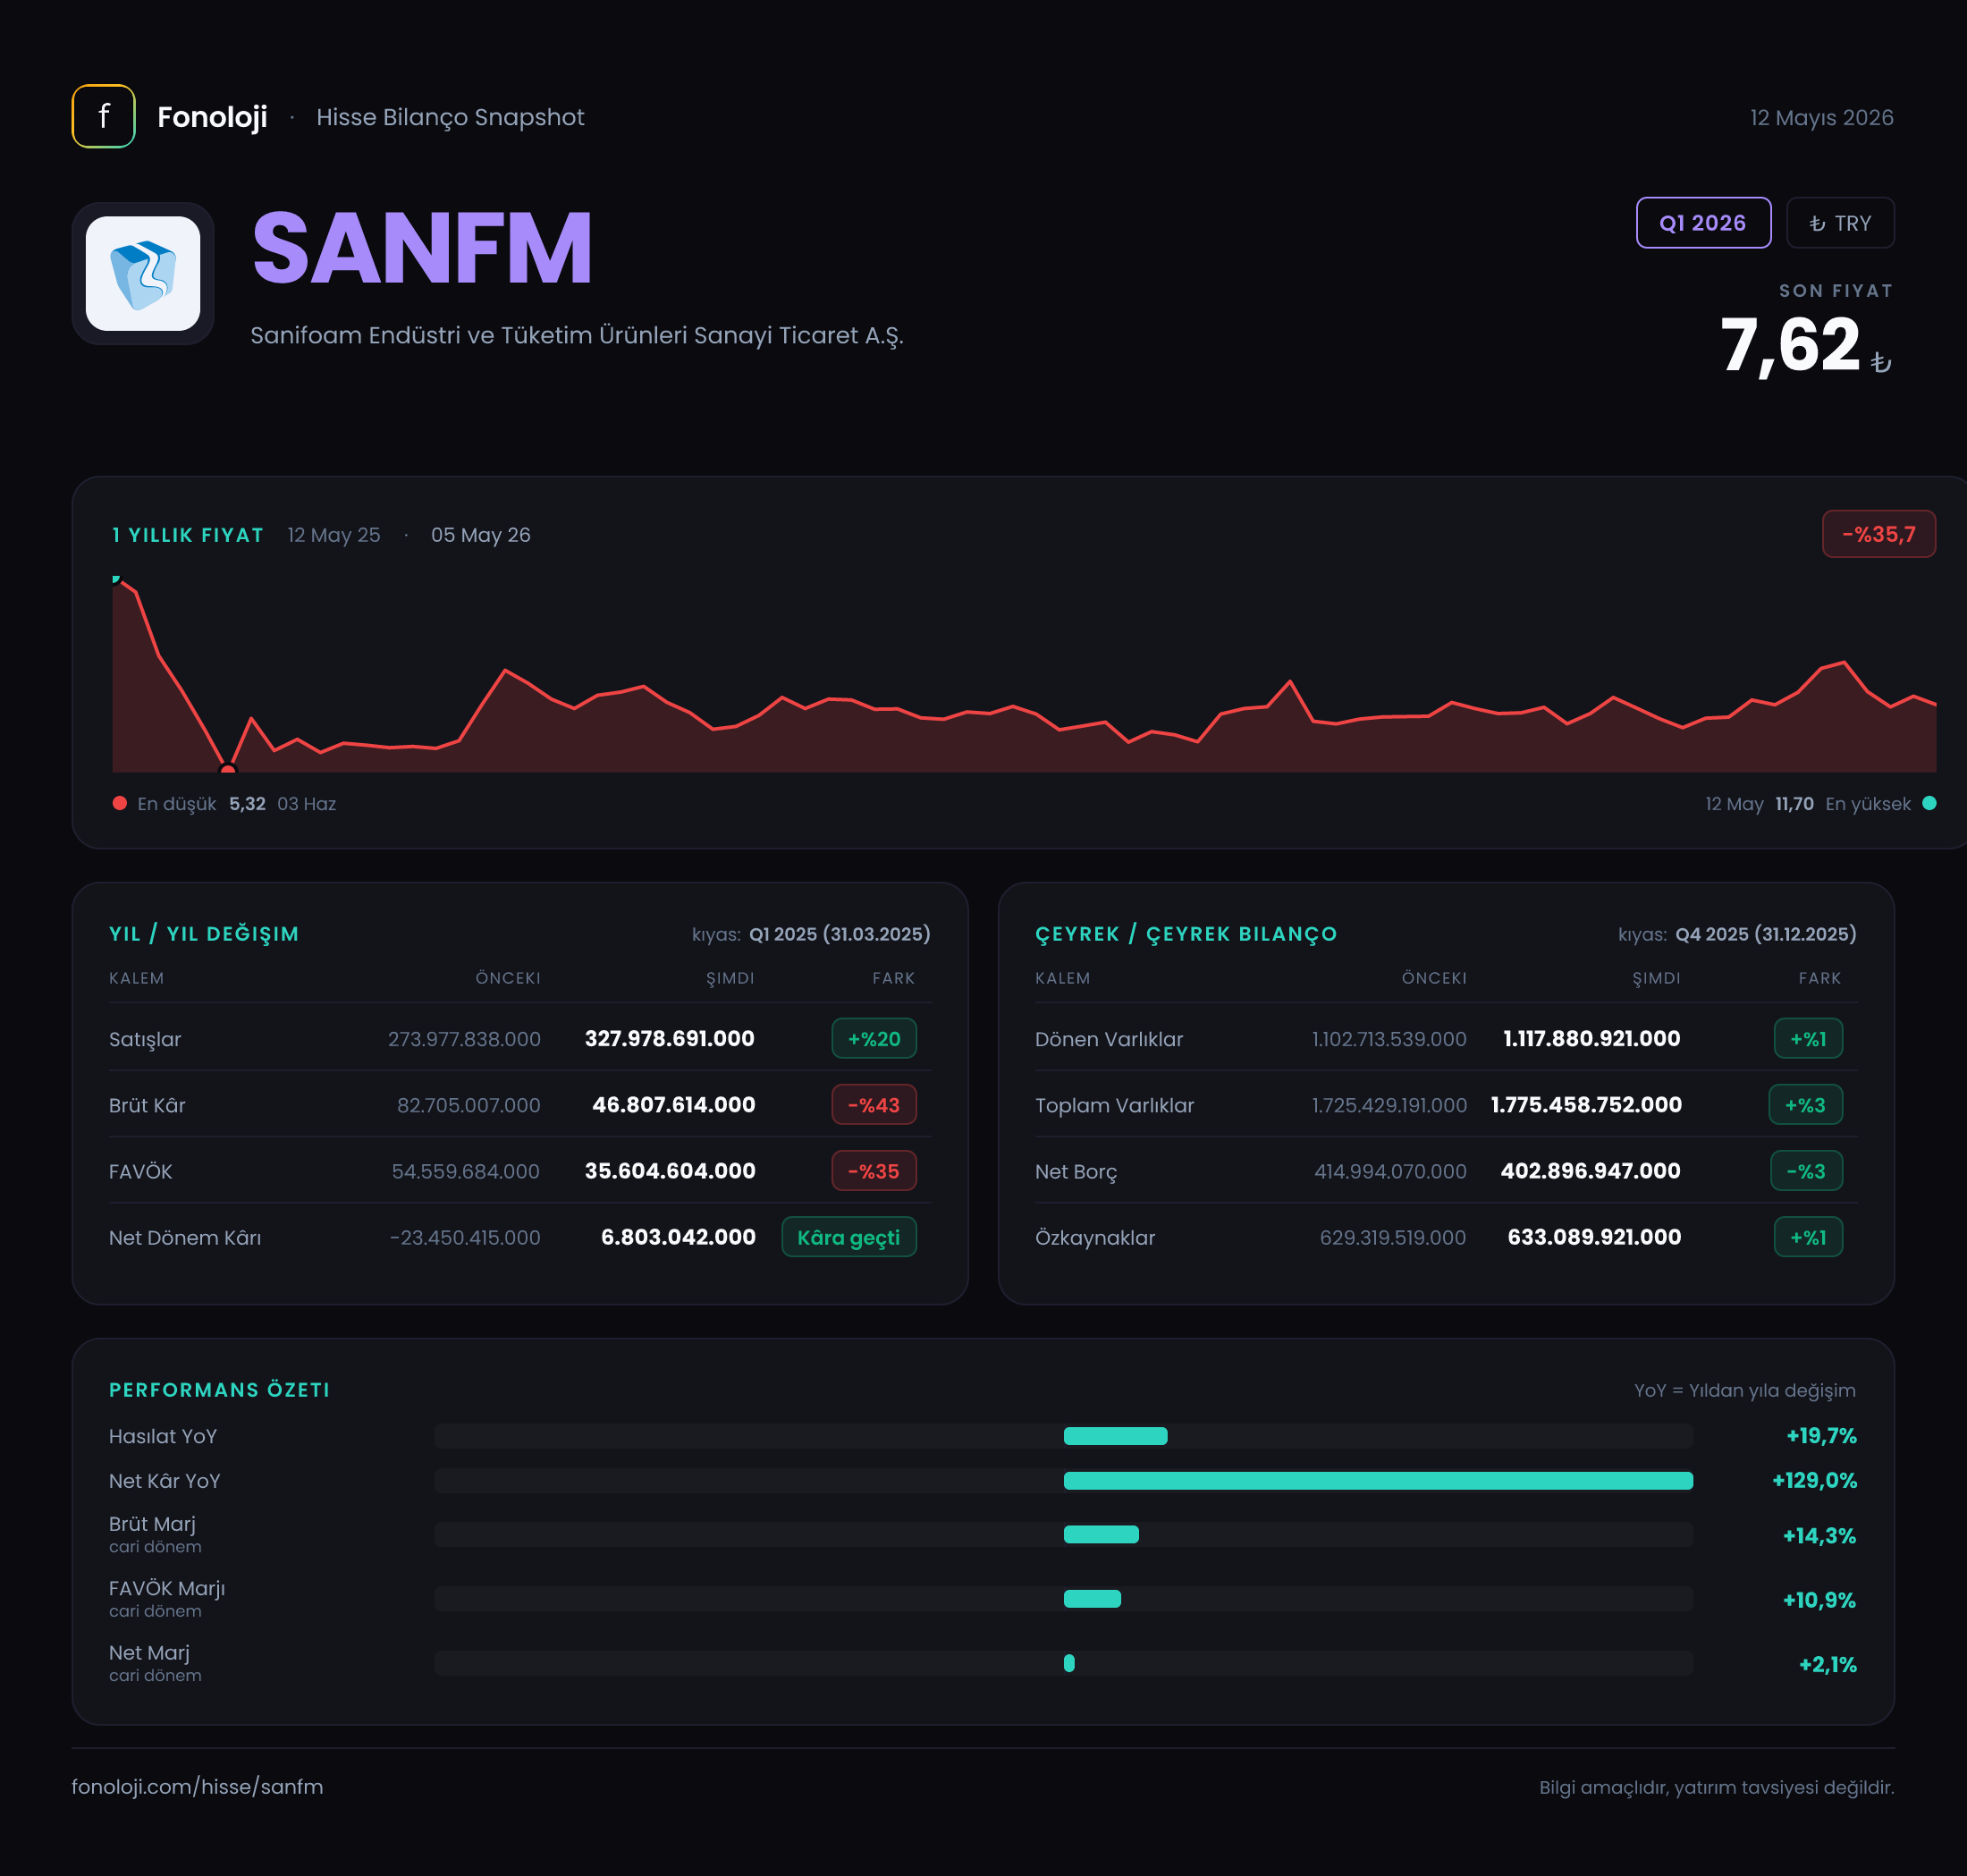This screenshot has width=1967, height=1876.
Task: Click the ÇEYREK / ÇEYREK BİLANÇO heading
Action: [x=1186, y=933]
